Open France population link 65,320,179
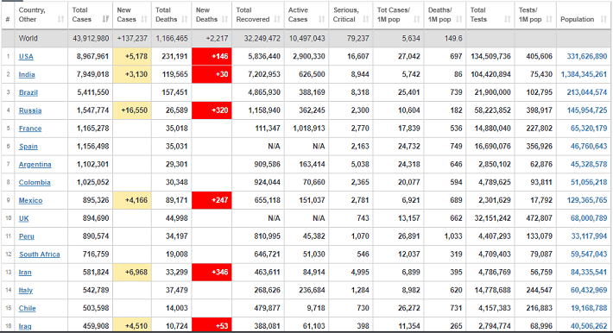613x333 pixels. [589, 129]
